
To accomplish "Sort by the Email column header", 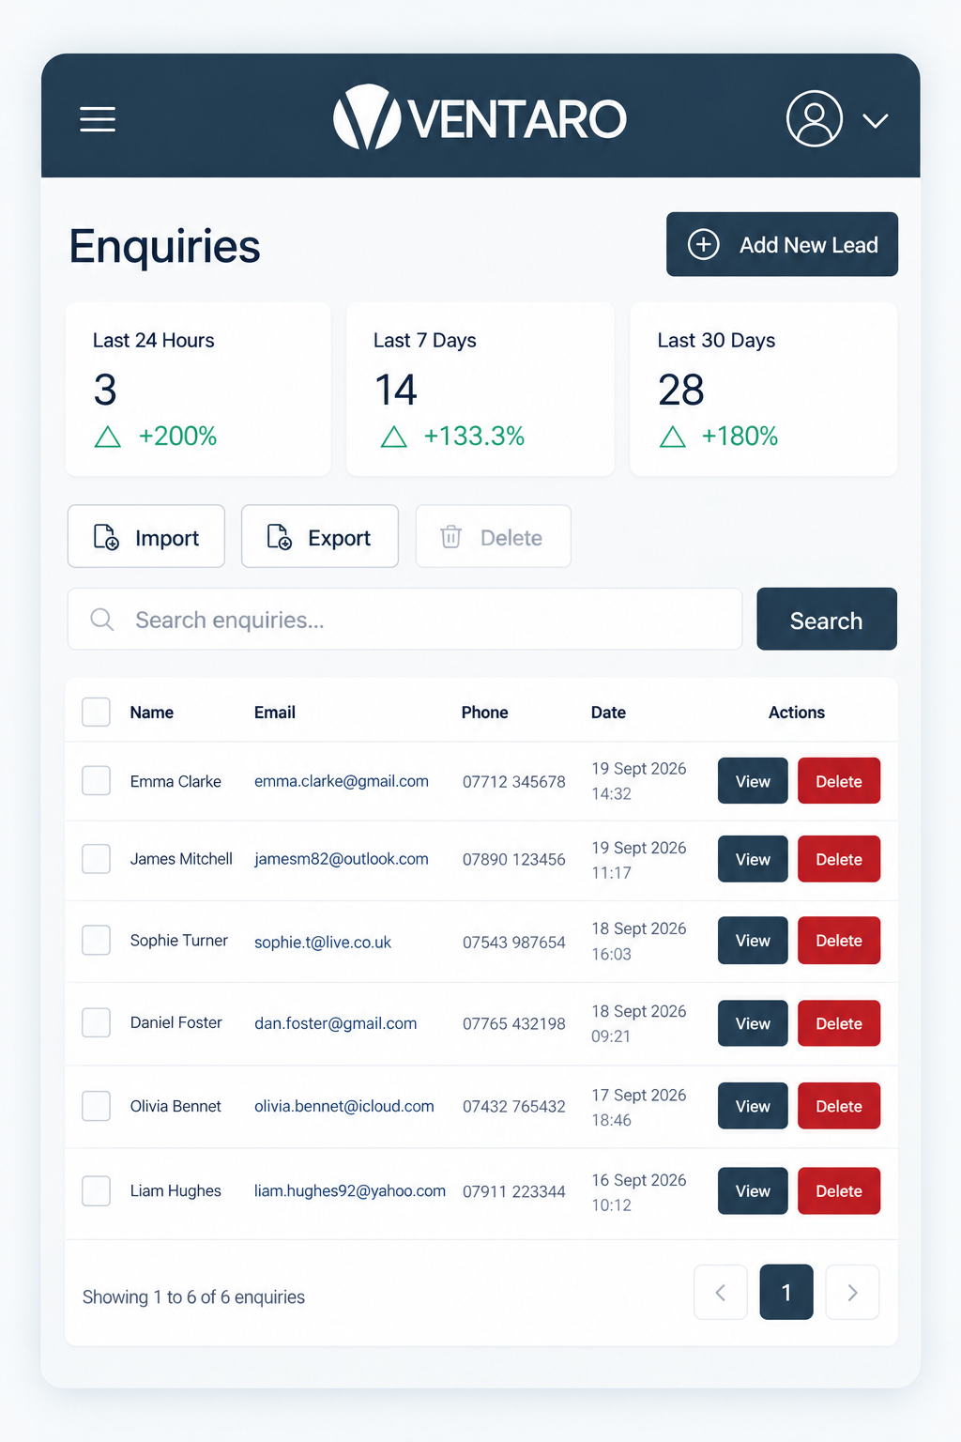I will pyautogui.click(x=275, y=713).
